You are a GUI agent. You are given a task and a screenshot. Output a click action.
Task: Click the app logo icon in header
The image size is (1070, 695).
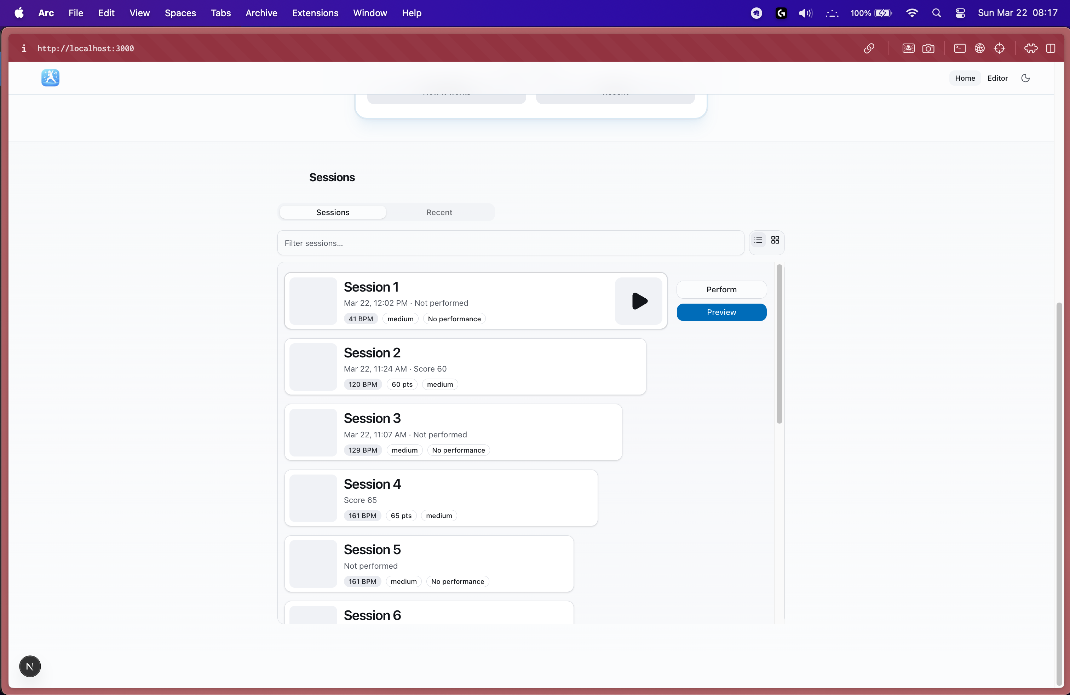coord(50,78)
